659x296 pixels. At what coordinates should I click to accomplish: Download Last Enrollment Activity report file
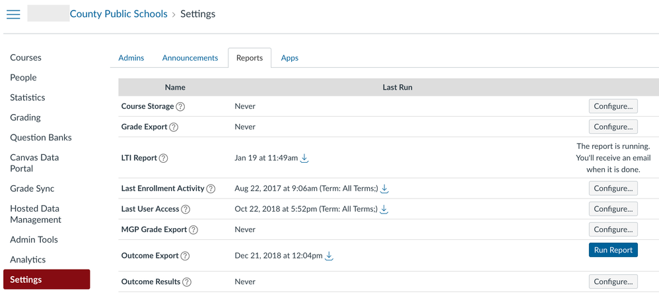point(384,189)
